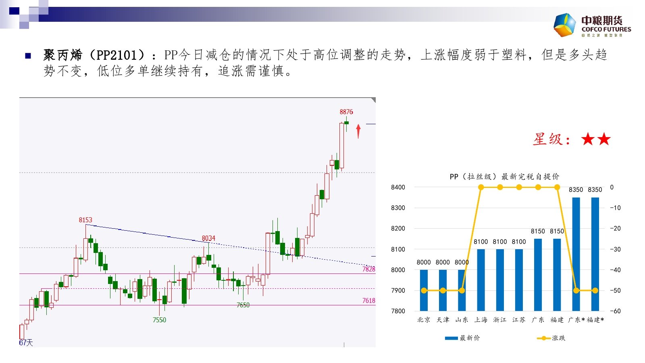Click the PP（拉丝级）最新完税自提价 chart title
Viewport: 645px width, 363px height.
(x=504, y=177)
